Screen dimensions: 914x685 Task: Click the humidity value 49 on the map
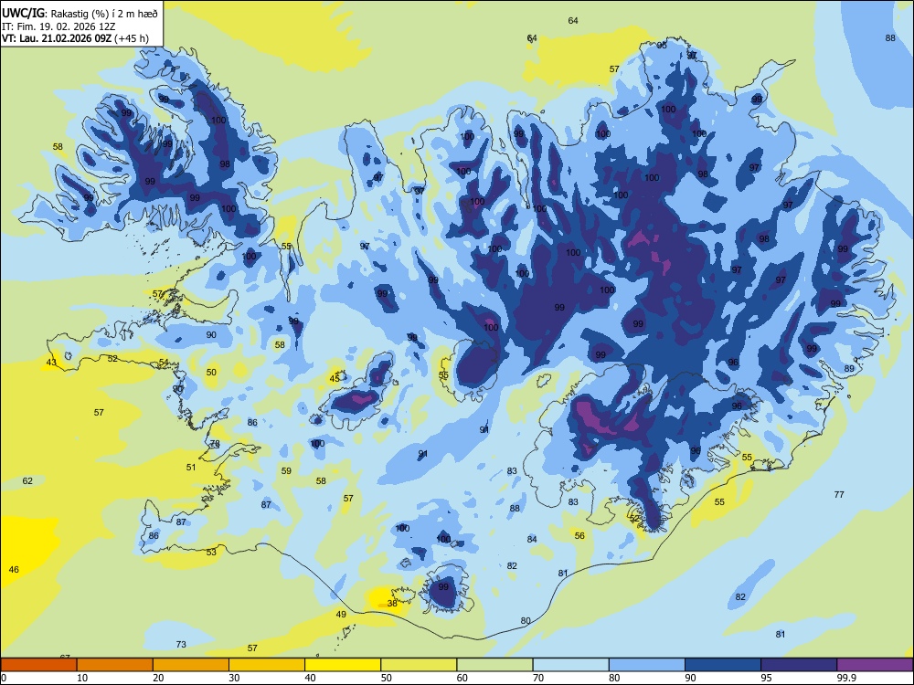(x=341, y=614)
